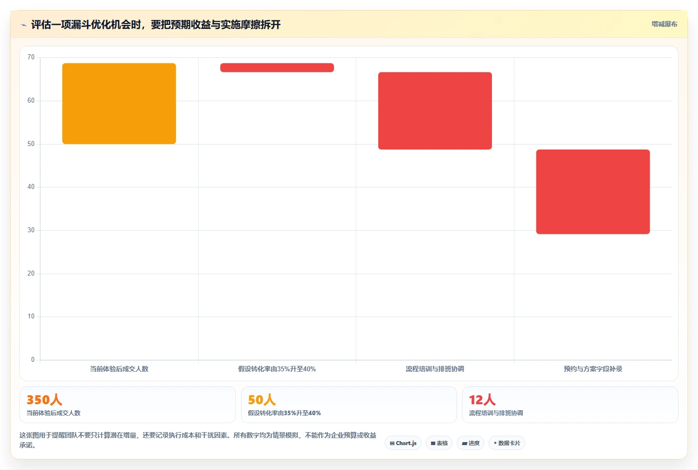The image size is (698, 470).
Task: Select the thin red 假设转化率 bar
Action: click(x=277, y=68)
